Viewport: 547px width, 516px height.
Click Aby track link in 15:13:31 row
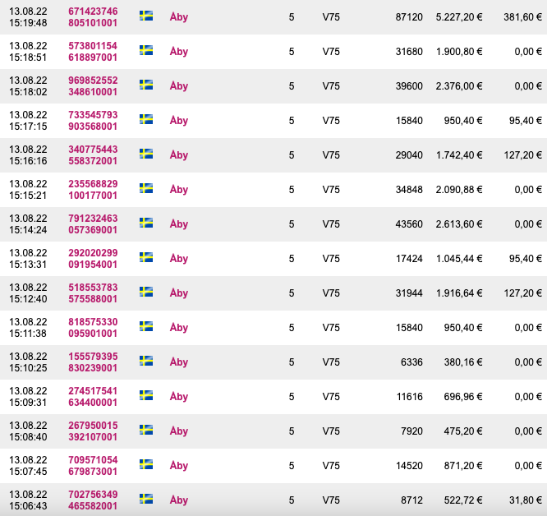(x=178, y=259)
